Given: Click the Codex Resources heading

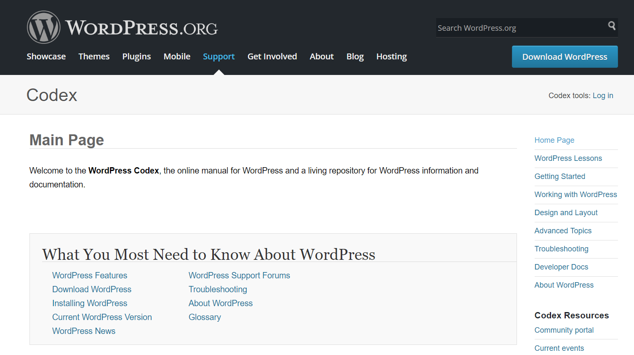Looking at the screenshot, I should tap(572, 315).
